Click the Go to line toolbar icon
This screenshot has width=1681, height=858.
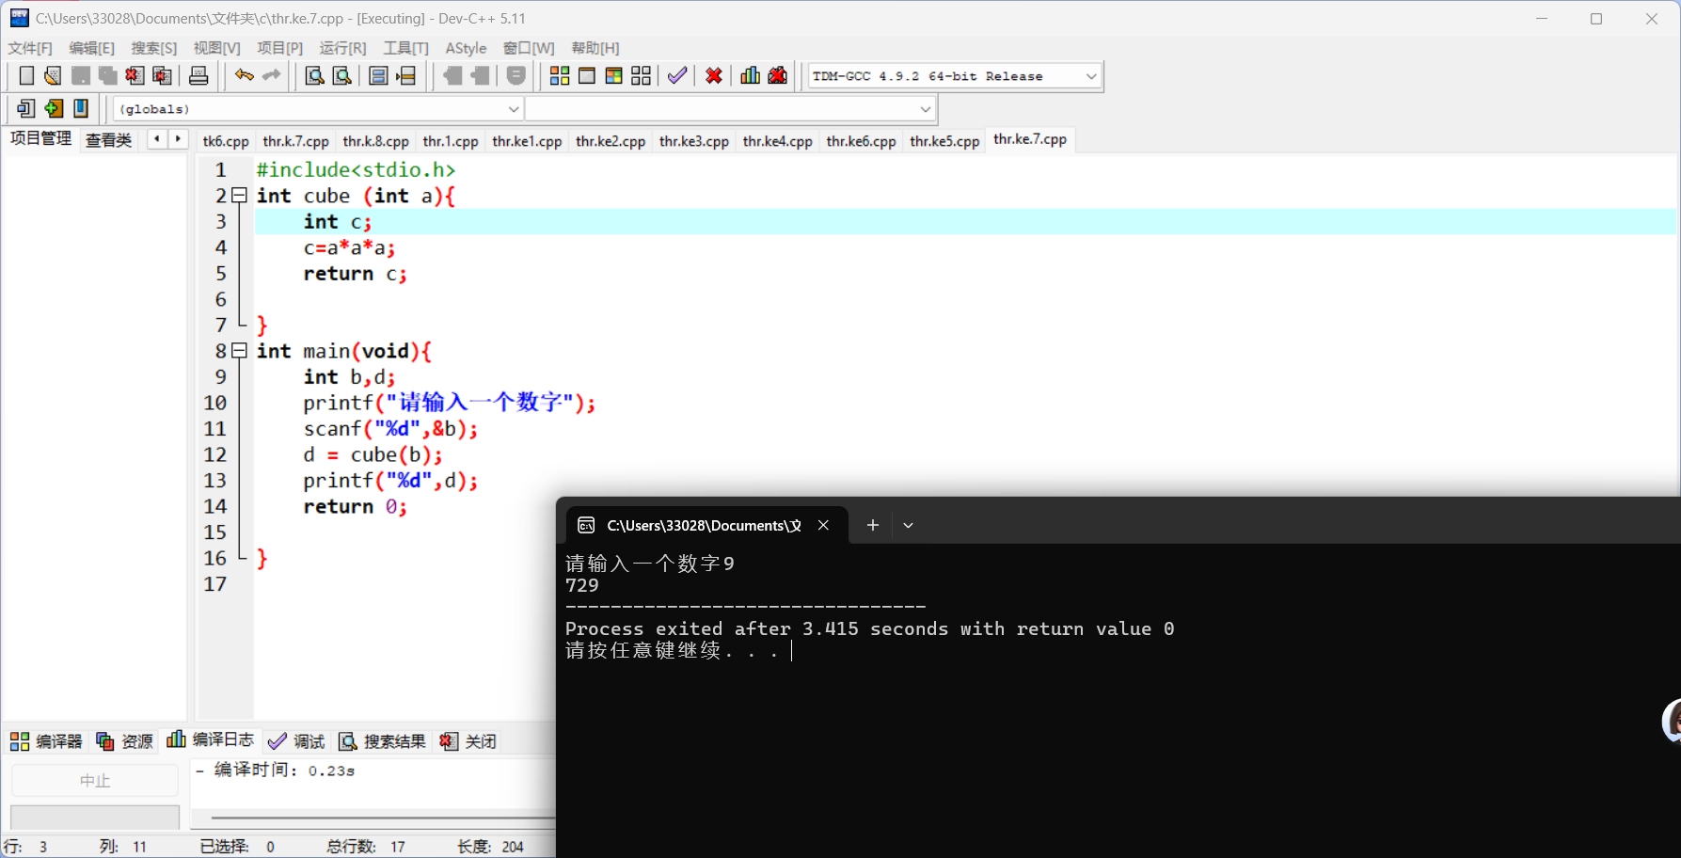(x=405, y=76)
